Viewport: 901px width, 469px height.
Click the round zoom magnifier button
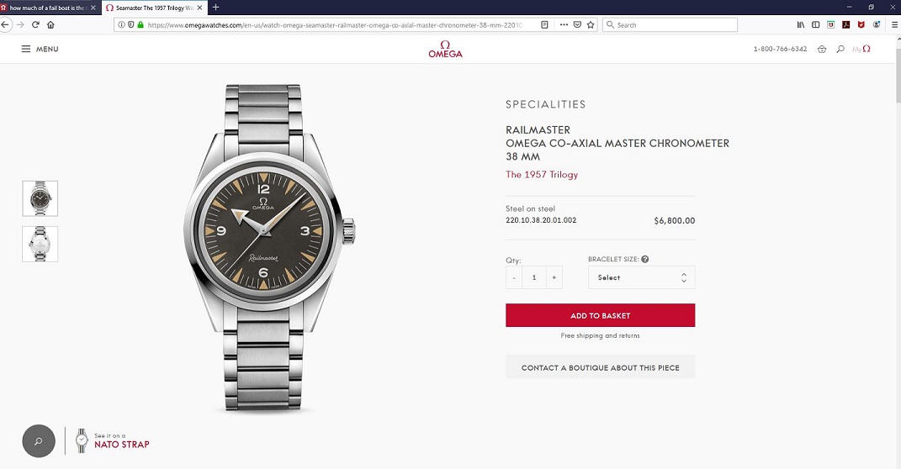[39, 440]
